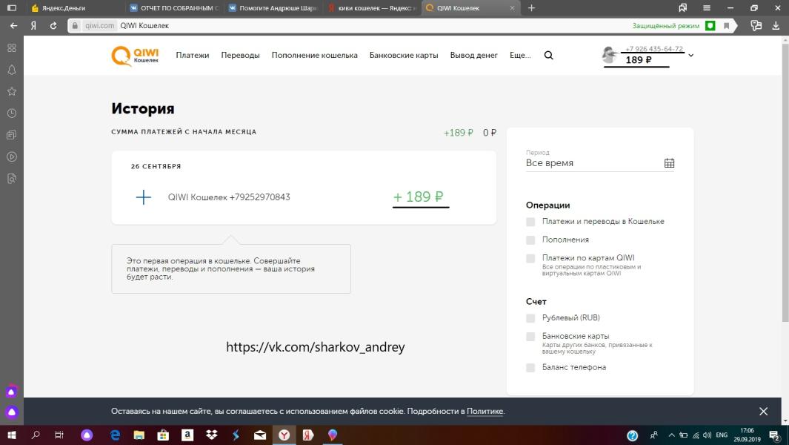Open Microsoft Edge from the taskbar
The height and width of the screenshot is (445, 789).
pos(115,435)
